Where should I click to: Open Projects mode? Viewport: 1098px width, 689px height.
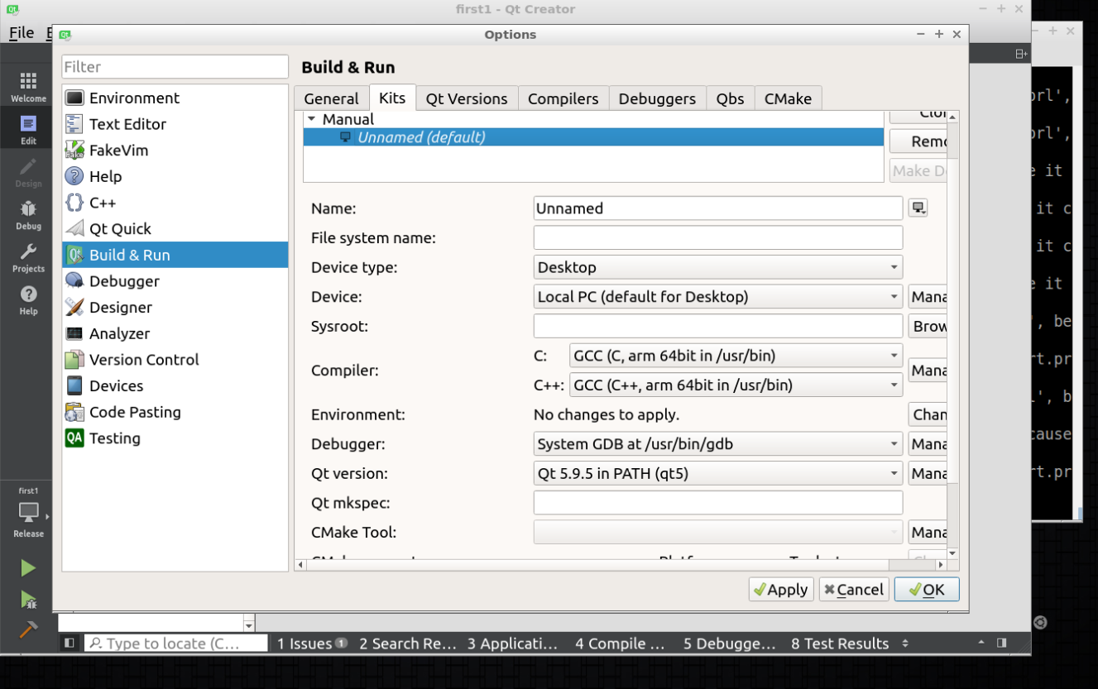[x=28, y=258]
